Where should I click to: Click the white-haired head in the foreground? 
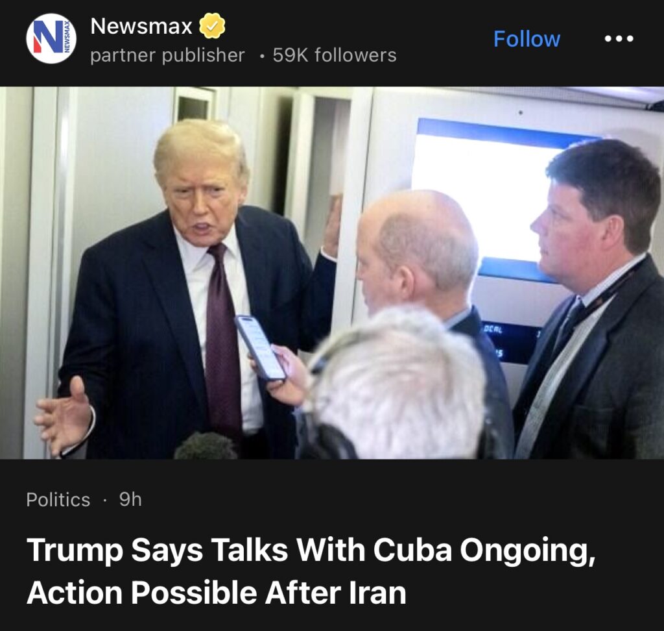tap(396, 384)
